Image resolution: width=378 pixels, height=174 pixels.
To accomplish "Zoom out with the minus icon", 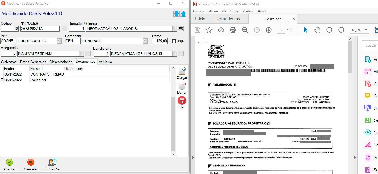I will click(329, 30).
